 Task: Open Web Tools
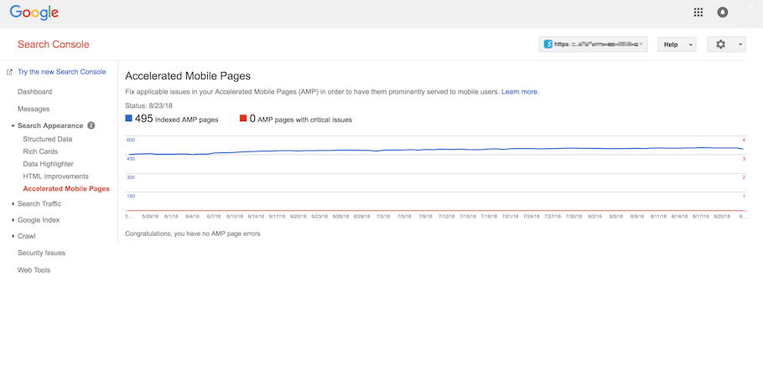coord(34,269)
